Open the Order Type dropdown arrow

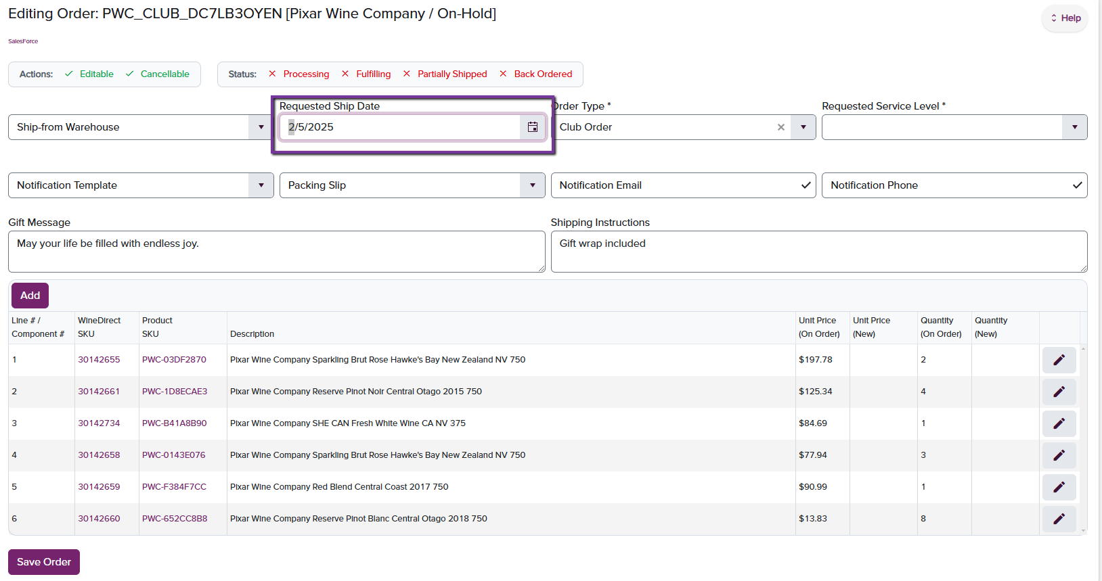(803, 127)
